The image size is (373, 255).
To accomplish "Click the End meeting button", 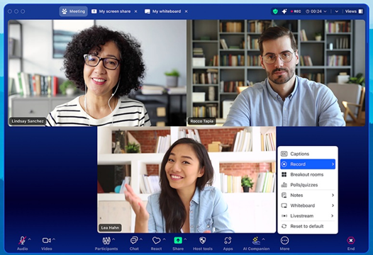I will pos(351,244).
